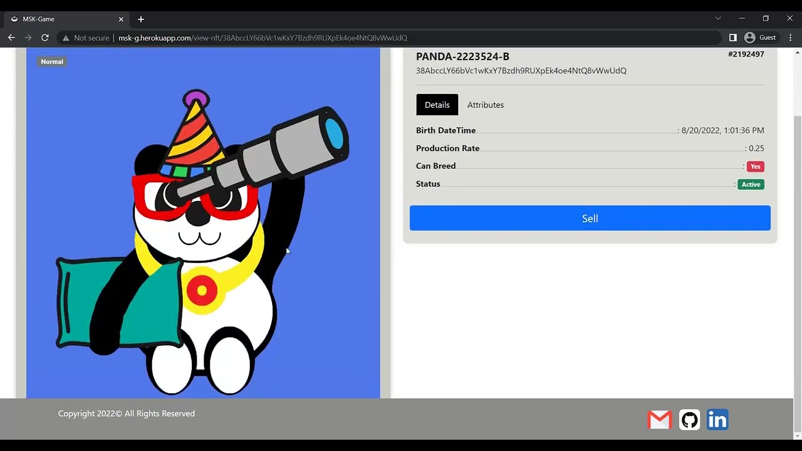Viewport: 802px width, 451px height.
Task: Click the scrollbar down arrow
Action: 797,435
